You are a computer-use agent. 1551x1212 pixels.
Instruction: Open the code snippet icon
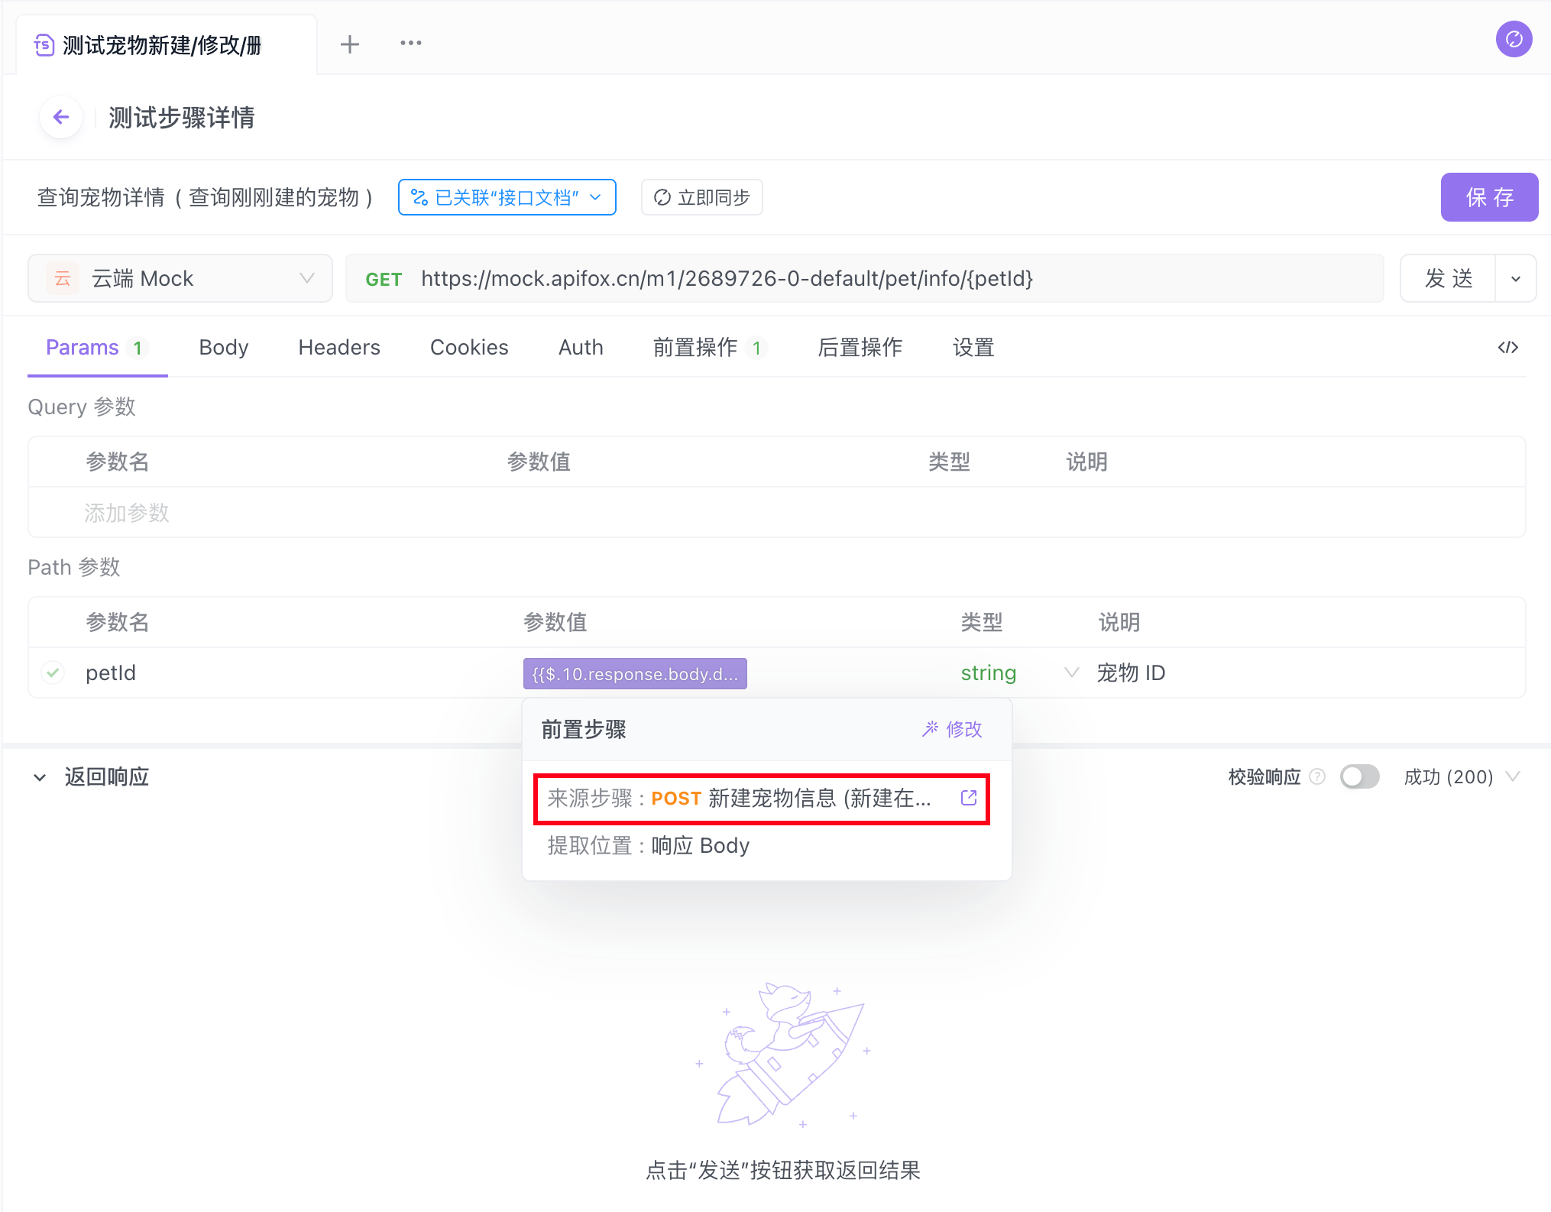pyautogui.click(x=1507, y=348)
